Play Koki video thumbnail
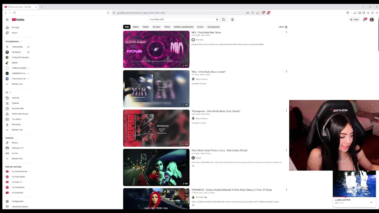The image size is (379, 213). click(156, 167)
